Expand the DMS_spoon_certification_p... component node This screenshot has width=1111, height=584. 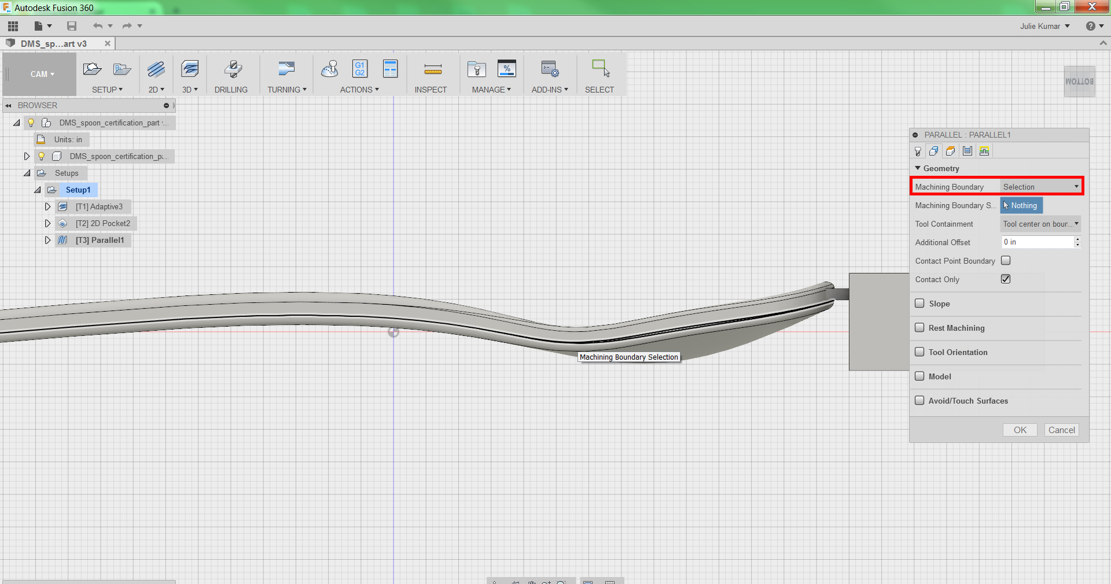(27, 156)
